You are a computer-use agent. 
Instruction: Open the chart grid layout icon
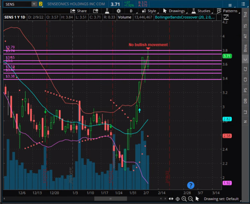tap(230, 5)
